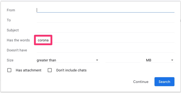Click the Has the words label

18,40
